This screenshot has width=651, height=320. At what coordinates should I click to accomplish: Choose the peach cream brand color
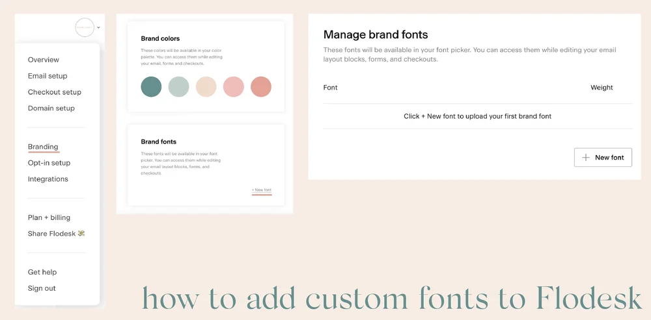tap(206, 87)
